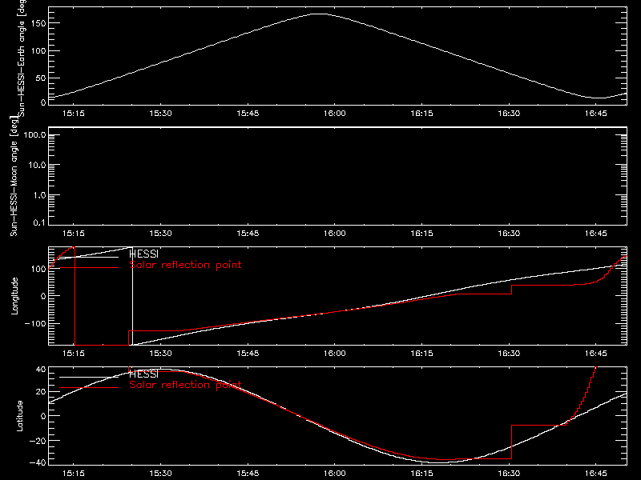Click the 15:15 label under Longitude plot

[74, 354]
